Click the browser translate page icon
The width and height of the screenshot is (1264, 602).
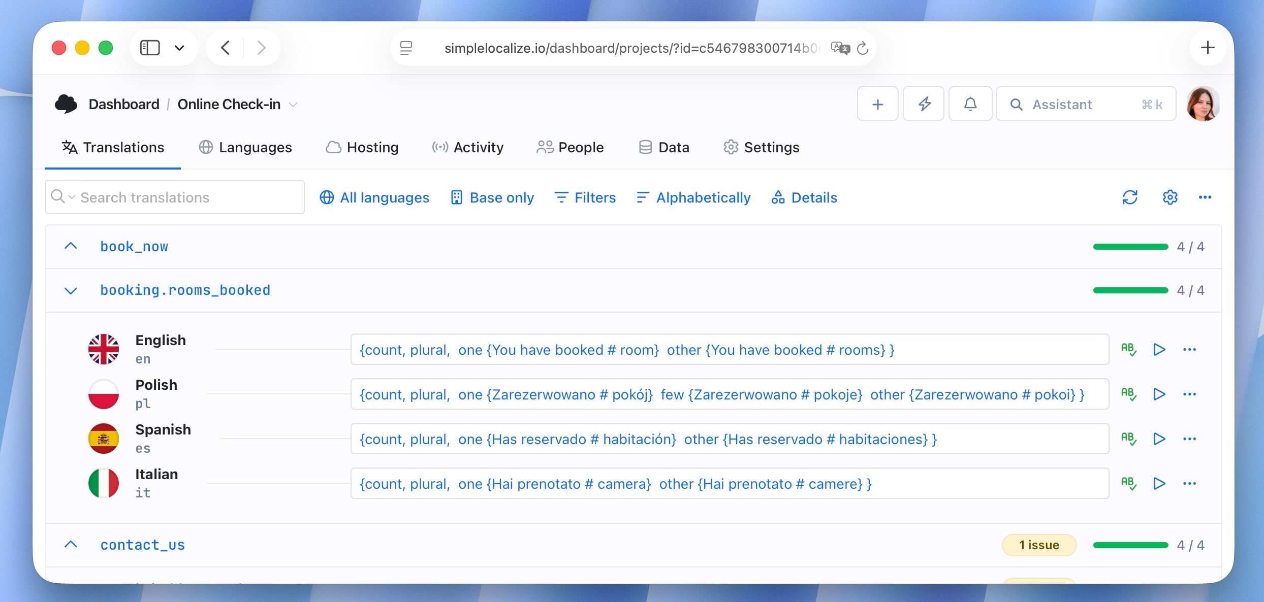coord(840,48)
